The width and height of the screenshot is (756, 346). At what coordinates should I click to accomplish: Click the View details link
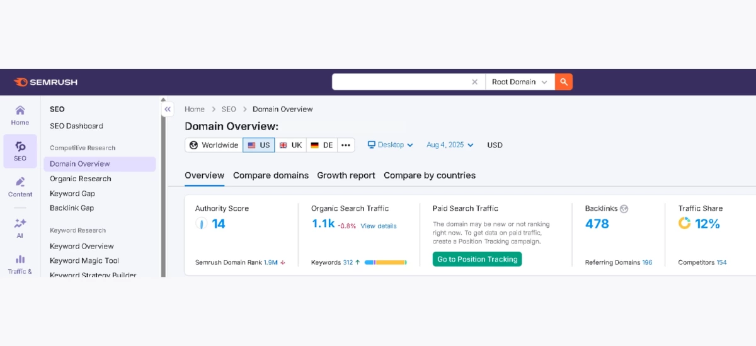click(x=379, y=226)
